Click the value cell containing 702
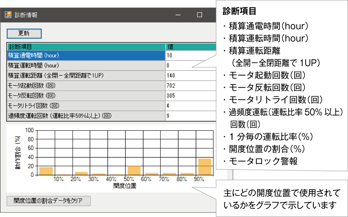This screenshot has height=217, width=348. (x=181, y=85)
